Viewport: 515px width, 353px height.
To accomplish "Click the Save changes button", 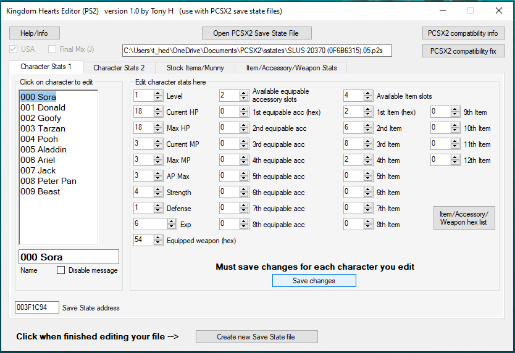I will 314,281.
